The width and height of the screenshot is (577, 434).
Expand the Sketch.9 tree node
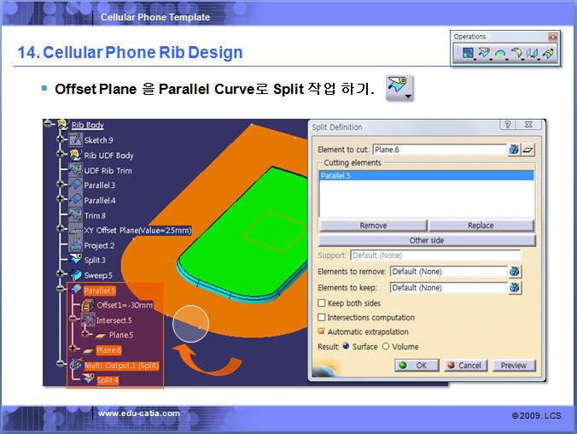(x=61, y=140)
